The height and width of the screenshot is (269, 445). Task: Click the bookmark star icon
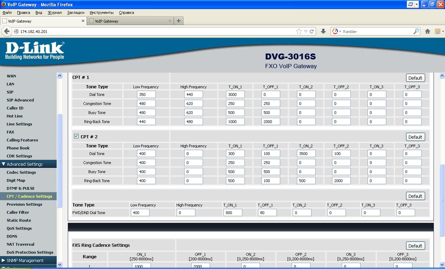(299, 31)
